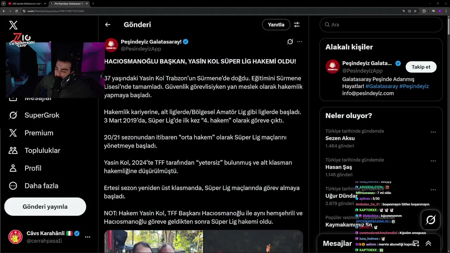This screenshot has height=253, width=450.
Task: Click Gönderi yayınla button
Action: pyautogui.click(x=45, y=207)
